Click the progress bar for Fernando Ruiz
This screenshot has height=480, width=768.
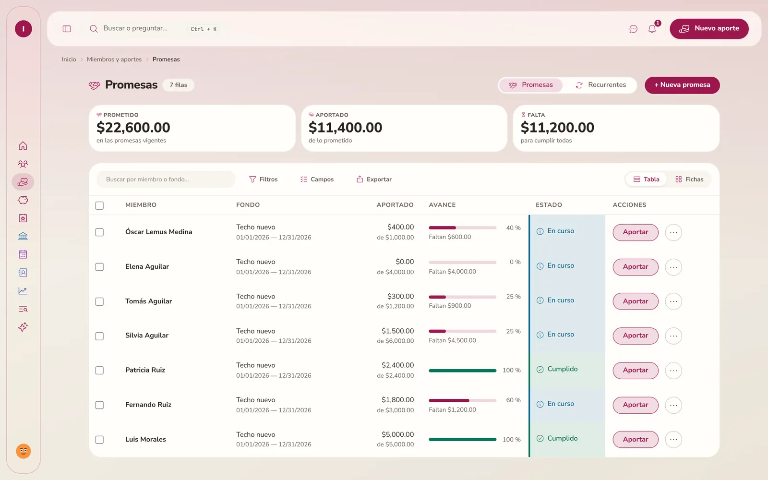pyautogui.click(x=462, y=400)
